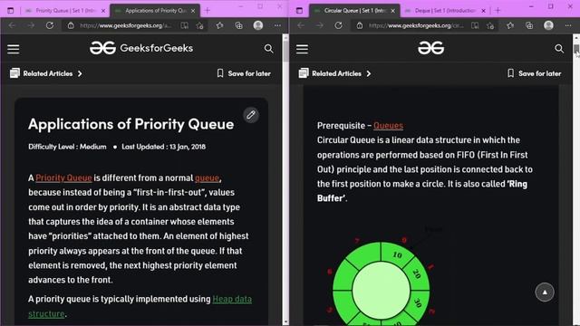580x326 pixels.
Task: Open the Priority Queue link
Action: (x=63, y=177)
